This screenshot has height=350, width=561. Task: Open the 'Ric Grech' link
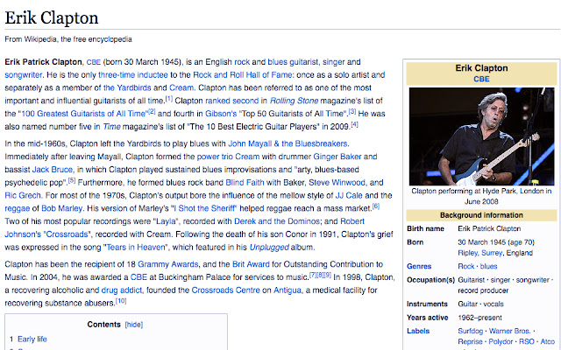tap(23, 195)
